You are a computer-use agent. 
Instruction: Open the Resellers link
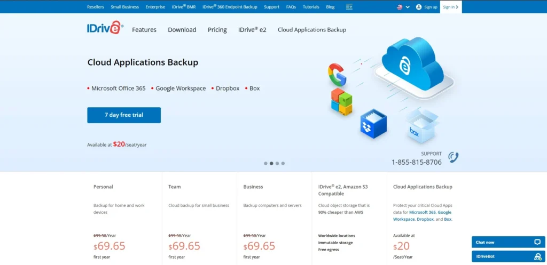point(96,6)
